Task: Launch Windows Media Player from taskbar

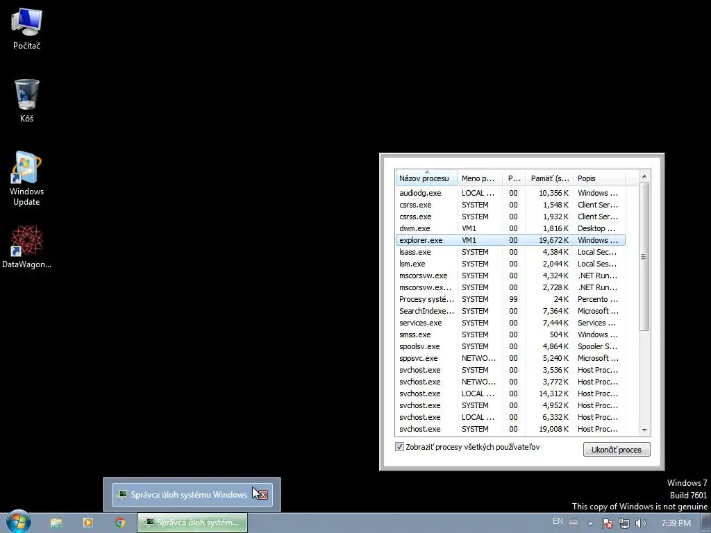Action: tap(88, 523)
